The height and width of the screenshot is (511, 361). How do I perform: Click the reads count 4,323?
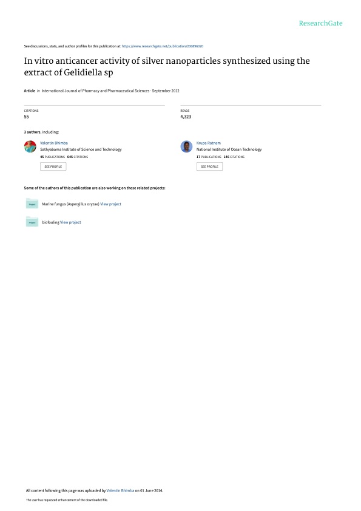point(186,117)
